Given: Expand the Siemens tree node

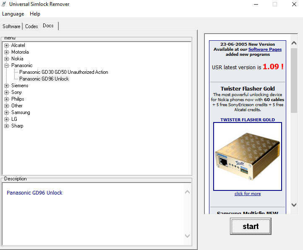Looking at the screenshot, I should [7, 86].
